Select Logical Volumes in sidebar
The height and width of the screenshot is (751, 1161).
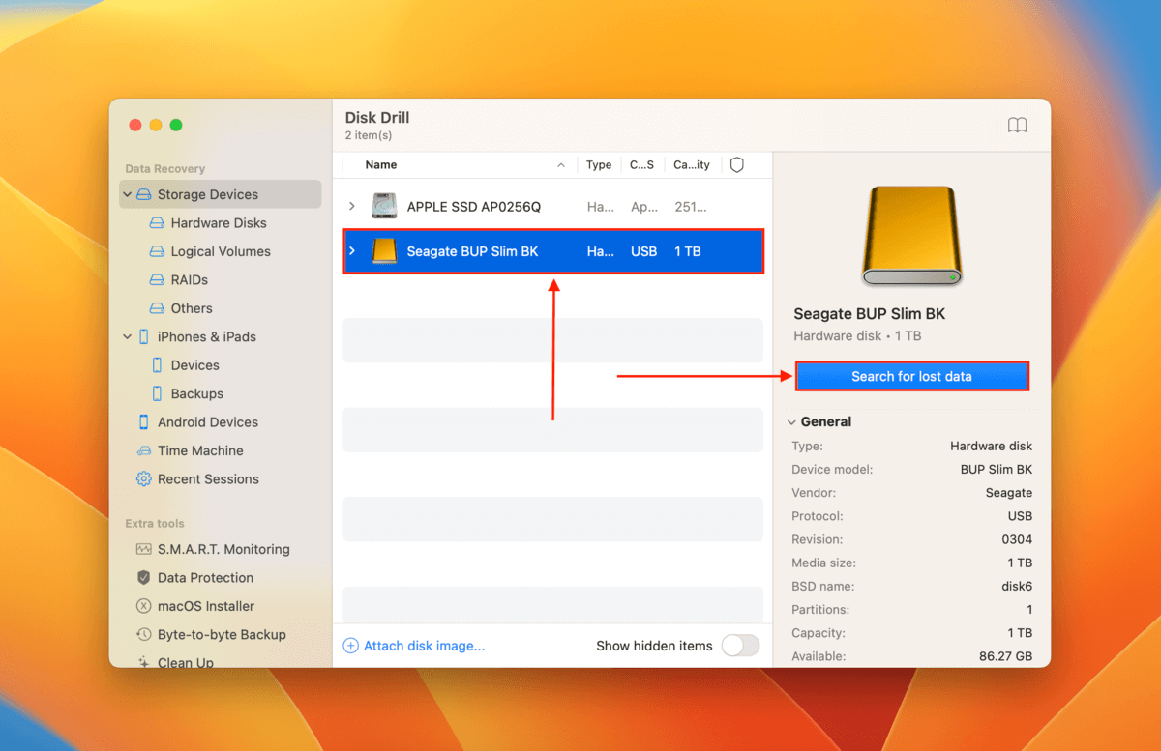(221, 251)
